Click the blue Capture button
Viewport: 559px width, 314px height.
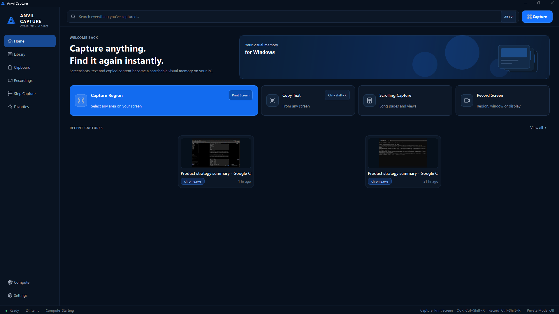537,17
